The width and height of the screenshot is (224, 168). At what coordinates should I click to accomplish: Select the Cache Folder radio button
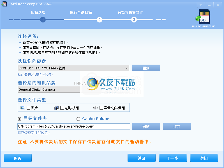pos(78,119)
